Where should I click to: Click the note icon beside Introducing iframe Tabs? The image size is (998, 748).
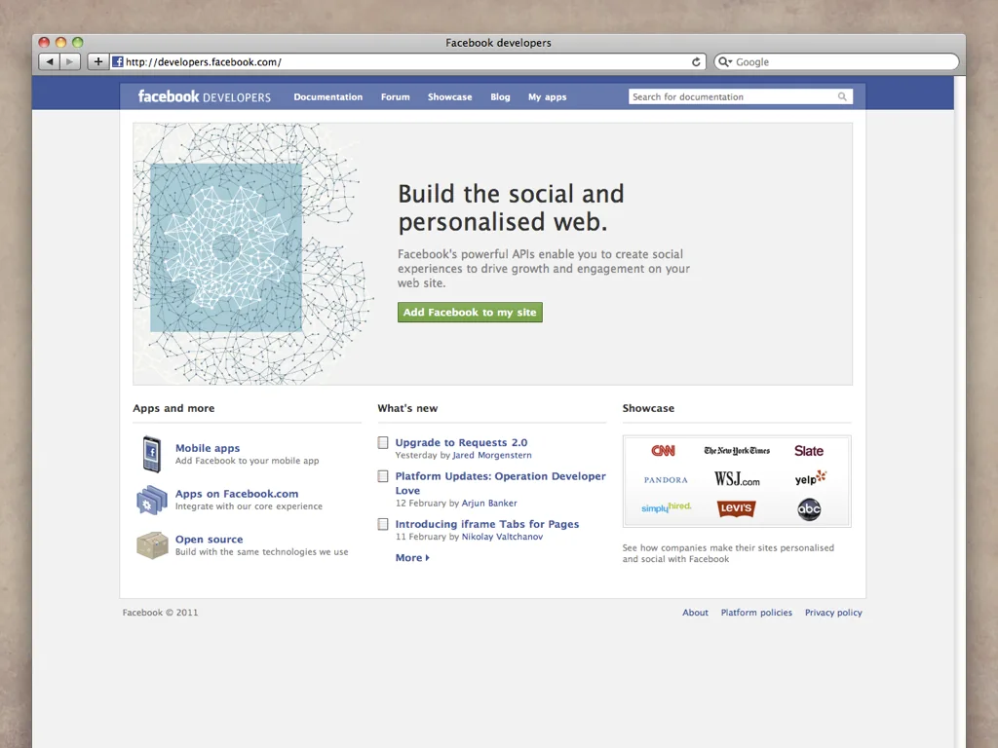[x=382, y=524]
